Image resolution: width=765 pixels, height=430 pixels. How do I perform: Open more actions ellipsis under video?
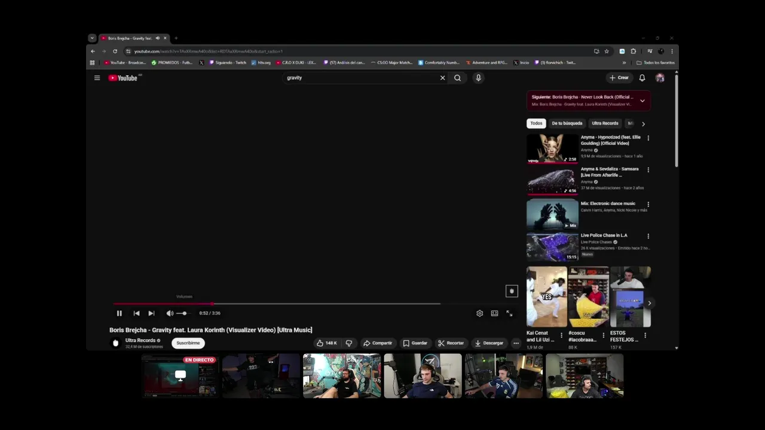click(x=516, y=343)
